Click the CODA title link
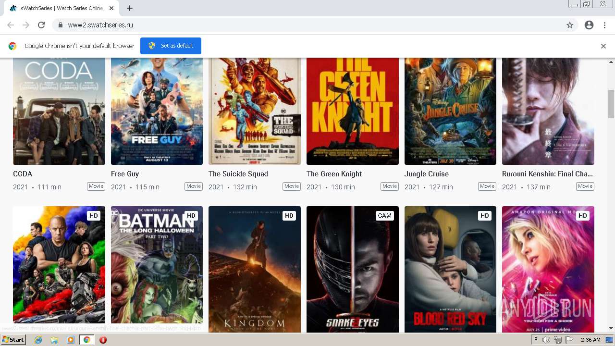Viewport: 615px width, 346px height. [23, 174]
